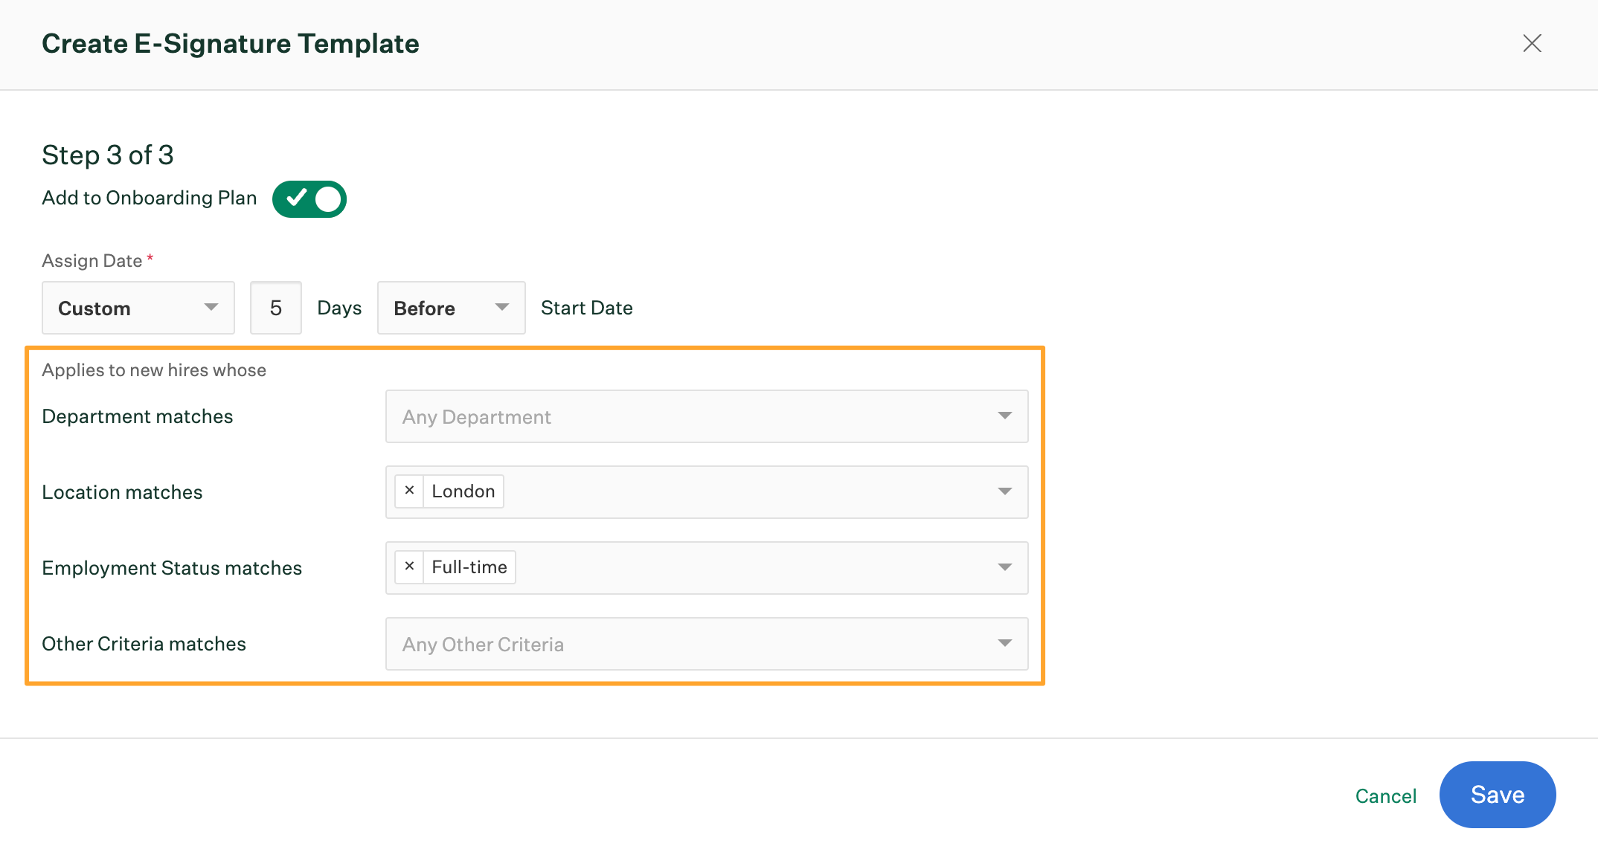This screenshot has width=1598, height=849.
Task: Click the Save button
Action: point(1498,795)
